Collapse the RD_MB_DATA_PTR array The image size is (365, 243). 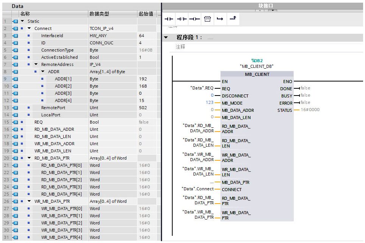tap(29, 158)
